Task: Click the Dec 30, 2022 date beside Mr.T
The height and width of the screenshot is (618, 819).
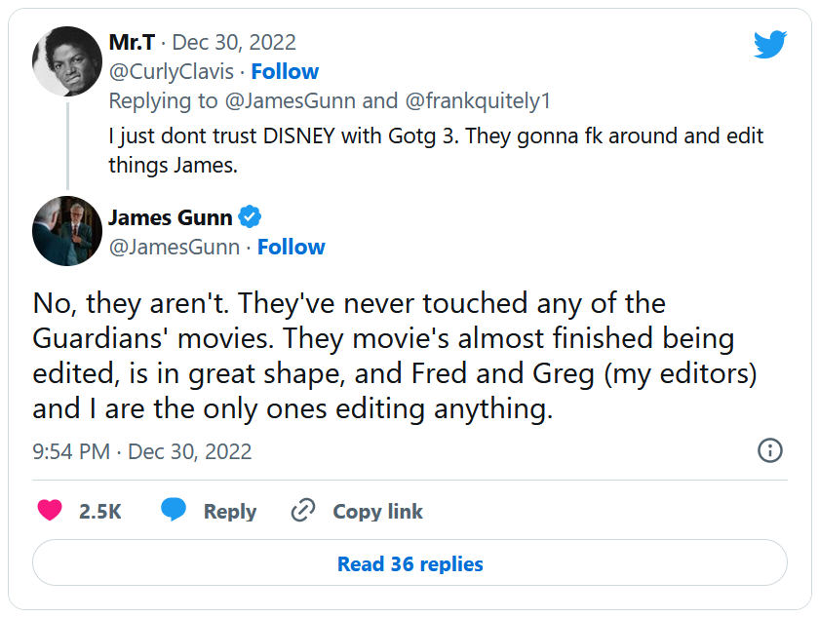Action: [234, 43]
